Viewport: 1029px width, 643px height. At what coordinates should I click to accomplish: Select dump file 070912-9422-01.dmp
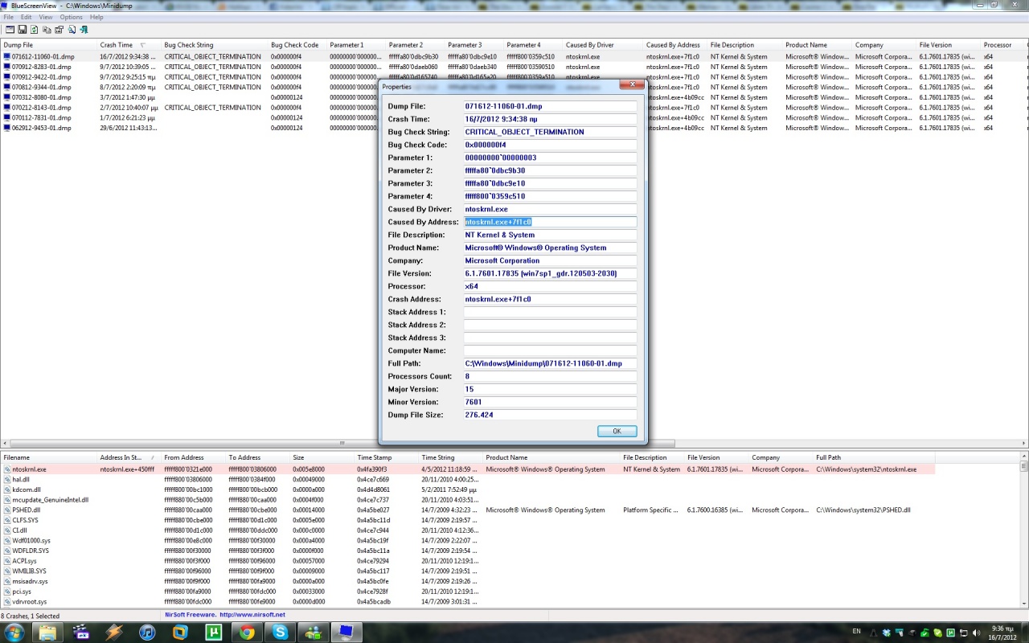pyautogui.click(x=42, y=77)
